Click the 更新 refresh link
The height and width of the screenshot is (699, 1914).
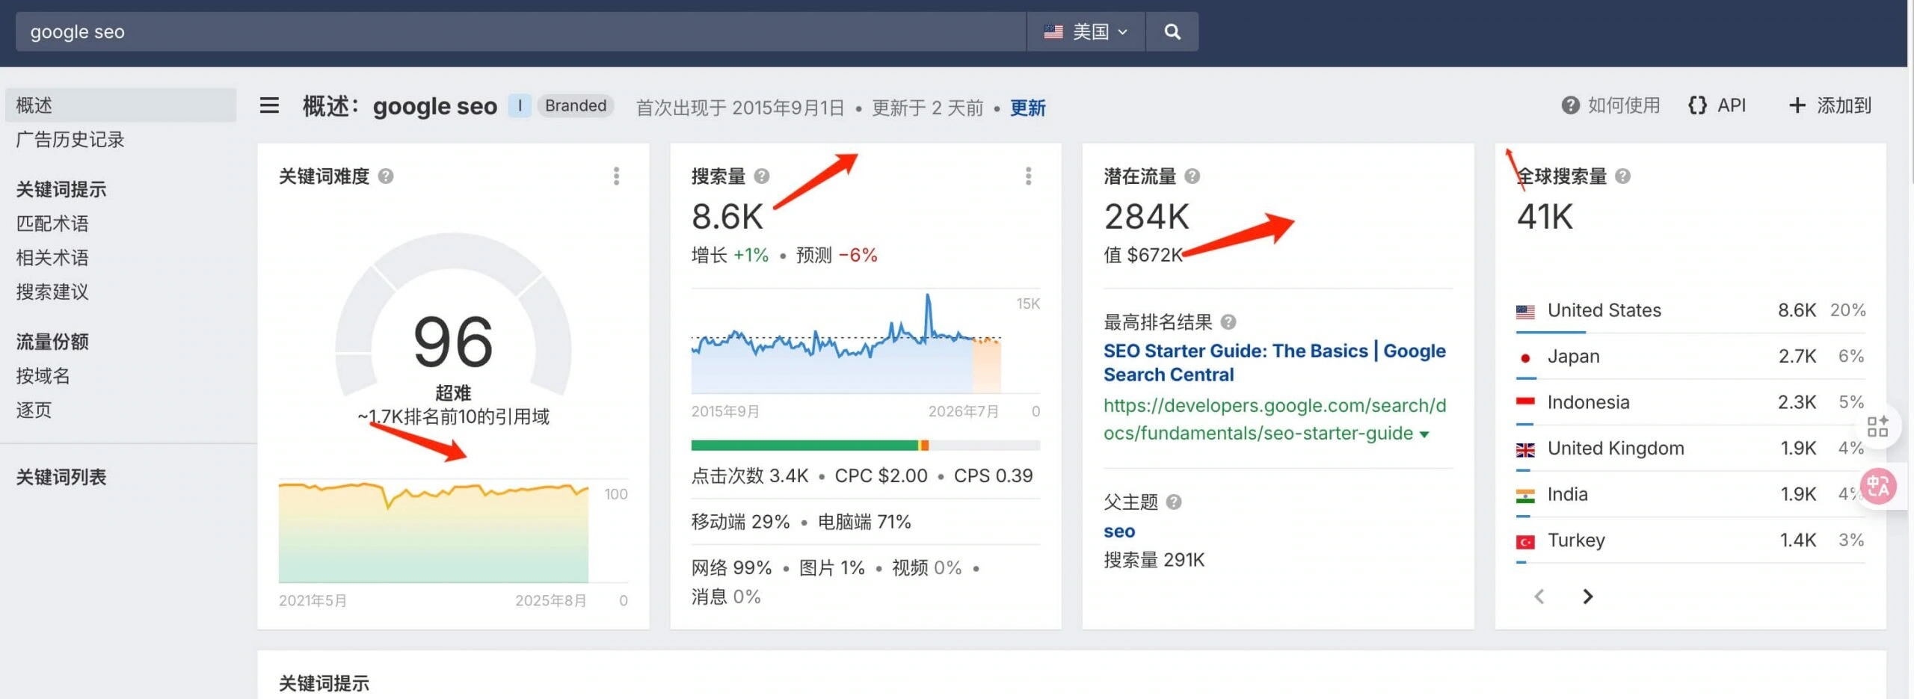(1027, 108)
